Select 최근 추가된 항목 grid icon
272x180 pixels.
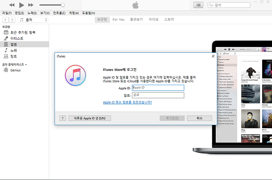(x=6, y=33)
